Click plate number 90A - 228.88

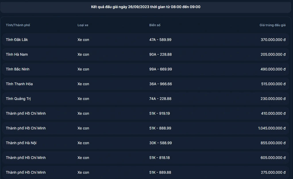[x=160, y=54]
